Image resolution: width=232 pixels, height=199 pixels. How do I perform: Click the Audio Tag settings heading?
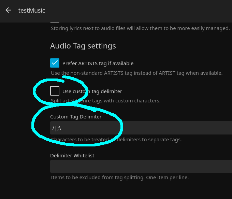click(83, 46)
